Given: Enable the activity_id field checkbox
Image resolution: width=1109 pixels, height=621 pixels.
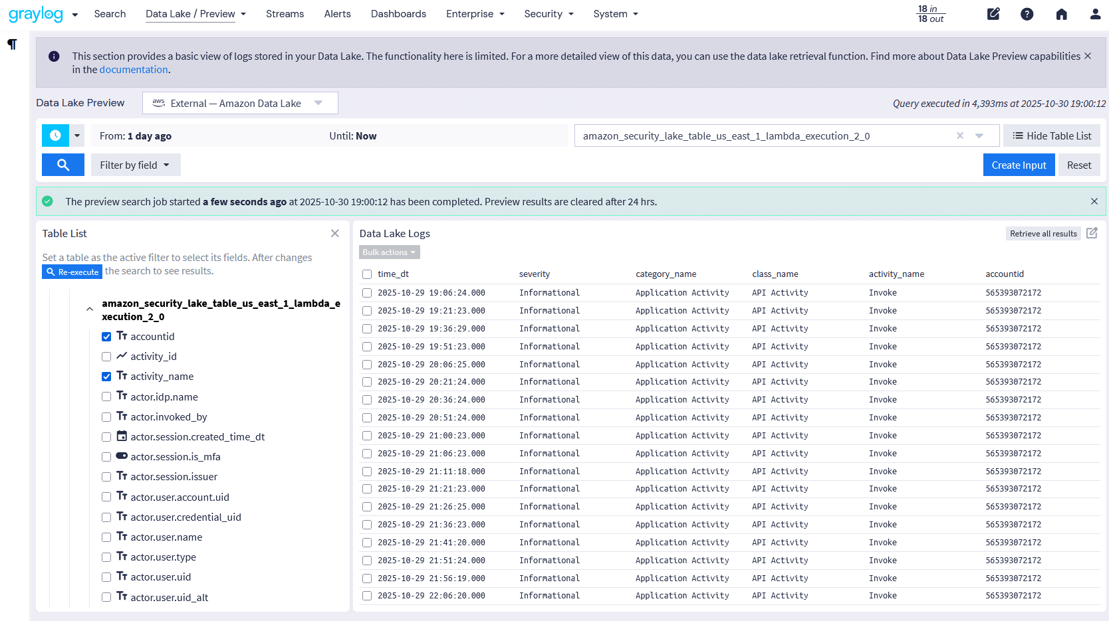Looking at the screenshot, I should point(106,357).
